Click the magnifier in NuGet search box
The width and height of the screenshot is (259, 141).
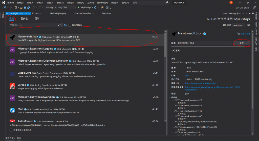click(x=59, y=25)
